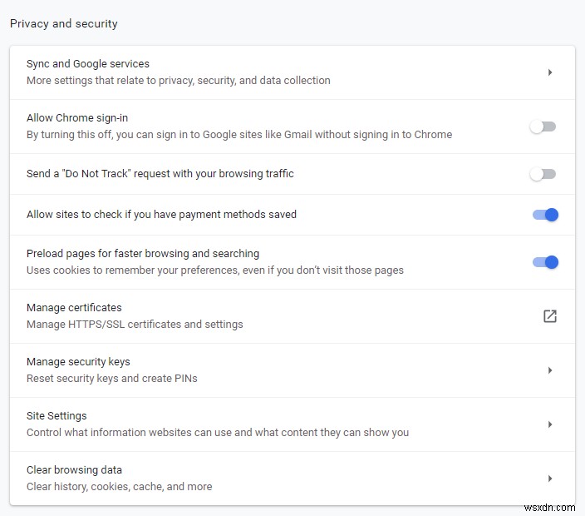Click "By turning this off" sign-in description
Image resolution: width=585 pixels, height=516 pixels.
(239, 135)
